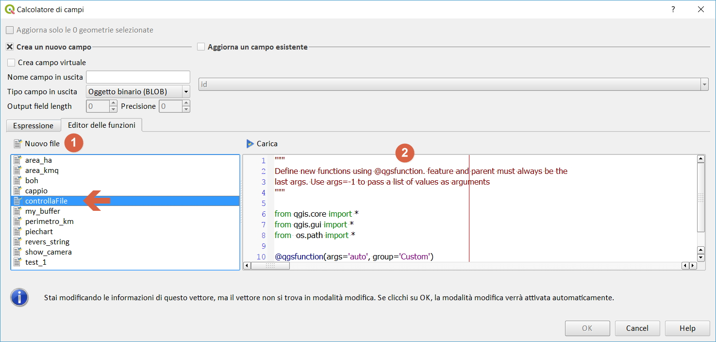The height and width of the screenshot is (342, 716).
Task: Click the Carica run icon
Action: tap(250, 144)
